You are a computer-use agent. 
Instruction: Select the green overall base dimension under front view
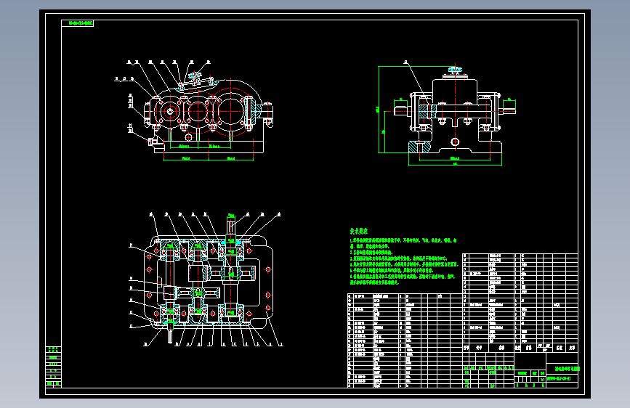tap(209, 158)
